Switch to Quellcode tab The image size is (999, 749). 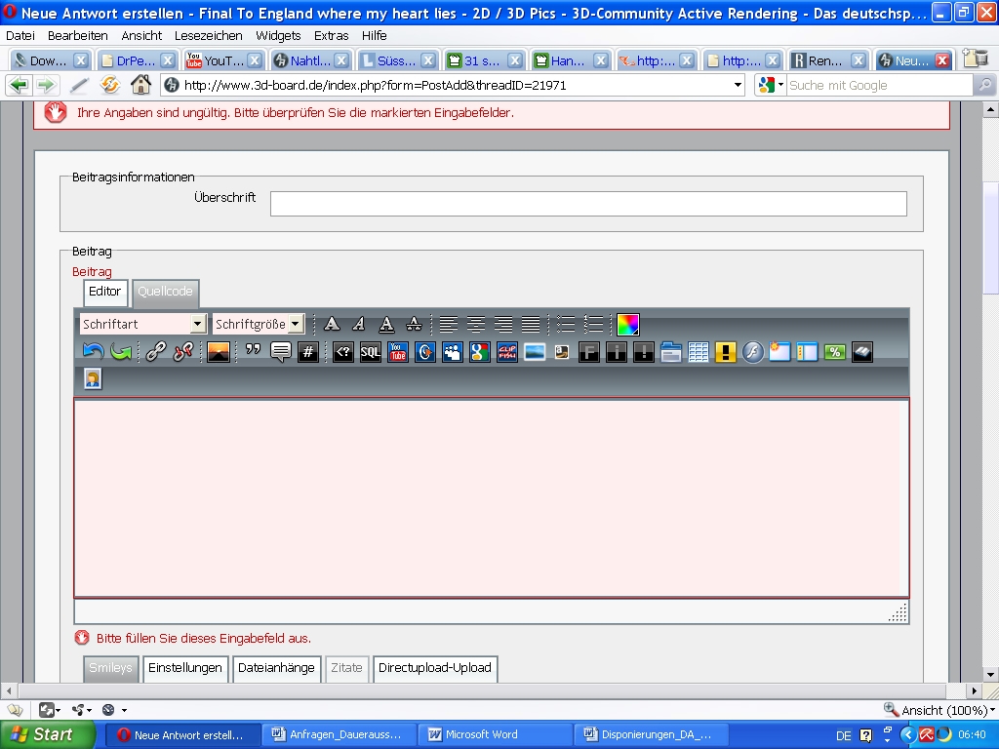[165, 292]
